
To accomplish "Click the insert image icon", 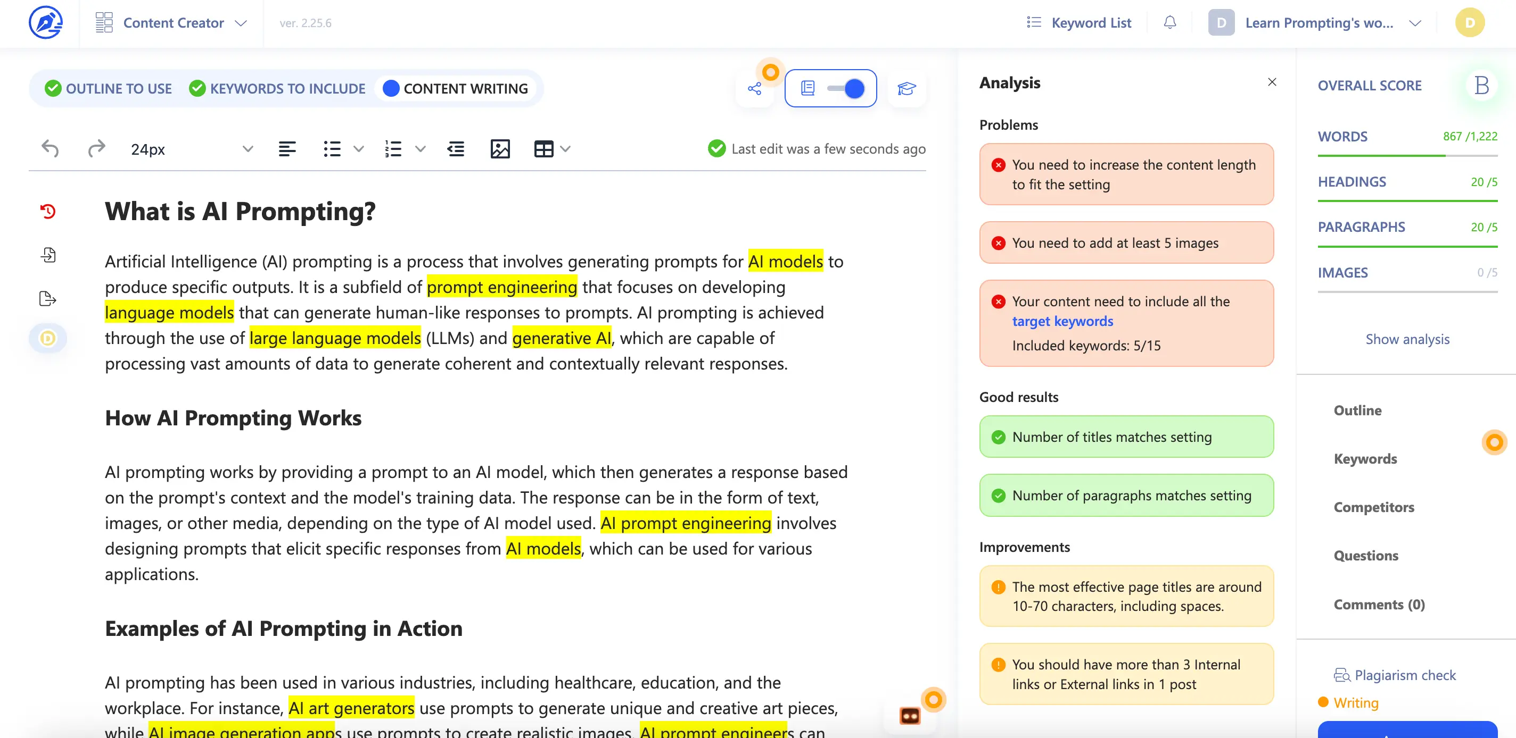I will (500, 149).
